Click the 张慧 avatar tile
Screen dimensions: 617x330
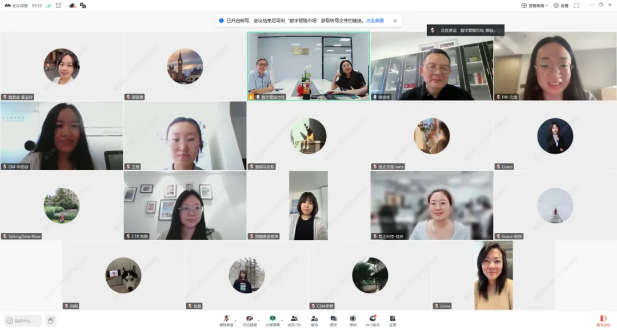click(x=246, y=275)
